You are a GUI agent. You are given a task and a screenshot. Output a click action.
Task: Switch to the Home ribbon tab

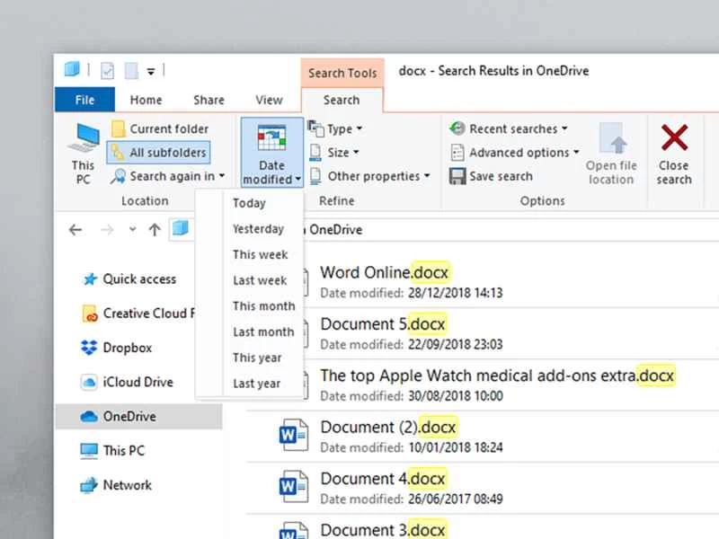point(146,100)
